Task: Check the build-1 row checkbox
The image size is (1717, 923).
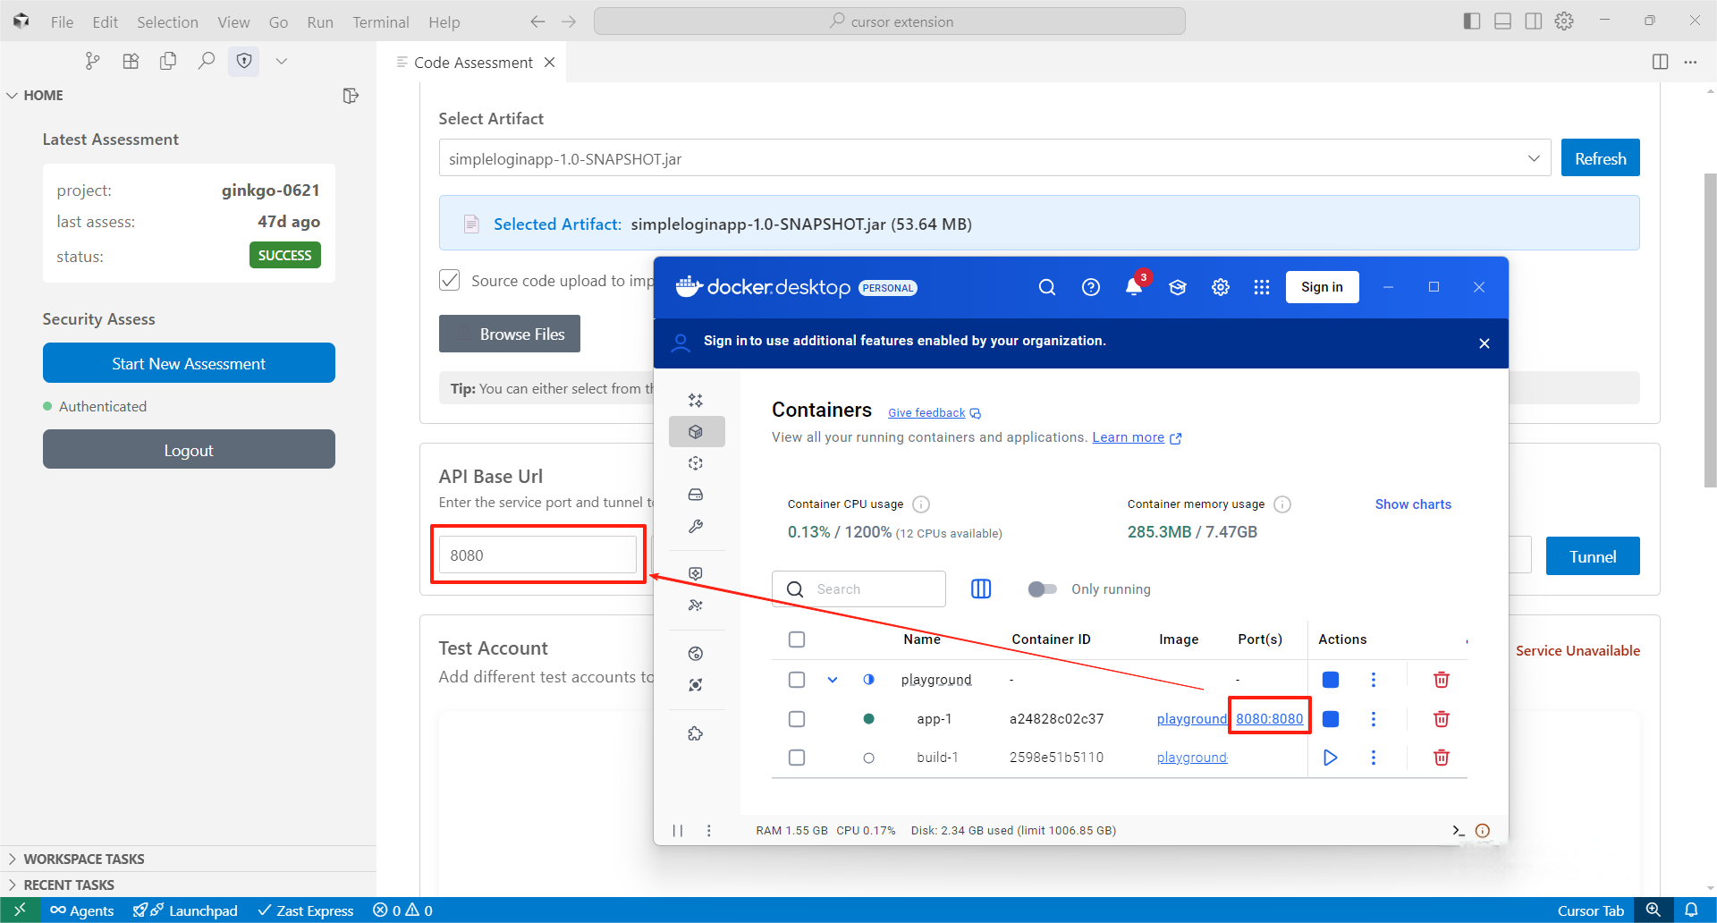Action: tap(797, 758)
